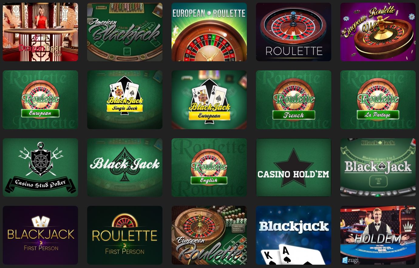The height and width of the screenshot is (268, 419).
Task: Play Roulette First Person
Action: [x=125, y=235]
